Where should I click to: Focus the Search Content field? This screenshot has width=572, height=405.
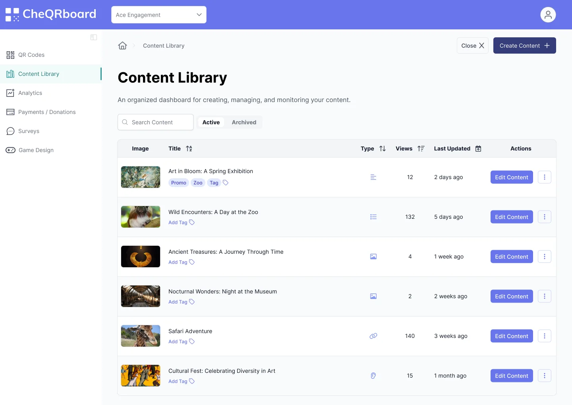156,122
